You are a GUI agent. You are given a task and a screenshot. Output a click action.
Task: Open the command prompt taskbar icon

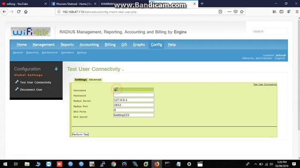[x=167, y=164]
